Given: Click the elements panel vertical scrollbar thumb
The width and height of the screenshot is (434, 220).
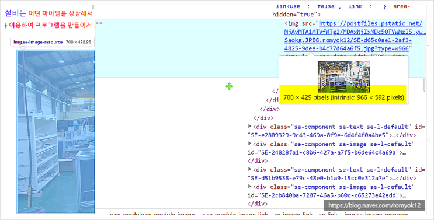Looking at the screenshot, I should point(424,85).
